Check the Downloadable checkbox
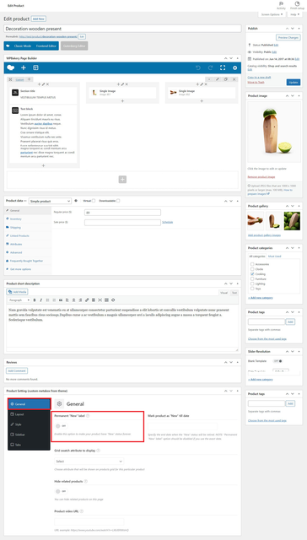The image size is (307, 540). point(118,201)
